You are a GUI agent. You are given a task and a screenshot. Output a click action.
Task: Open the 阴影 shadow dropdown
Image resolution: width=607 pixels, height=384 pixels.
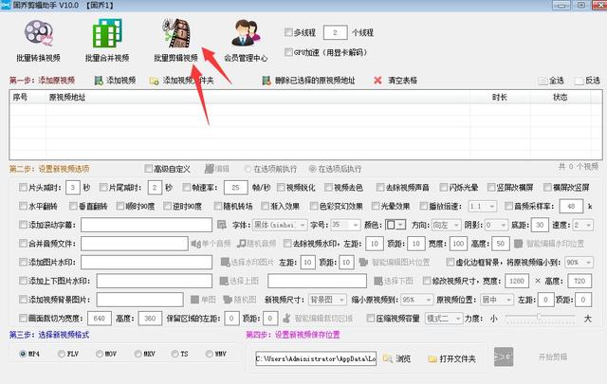[496, 225]
